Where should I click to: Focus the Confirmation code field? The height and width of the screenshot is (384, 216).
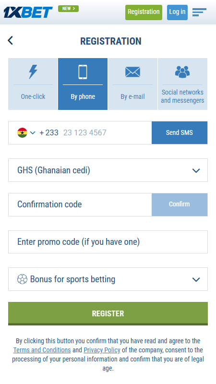[x=80, y=205]
